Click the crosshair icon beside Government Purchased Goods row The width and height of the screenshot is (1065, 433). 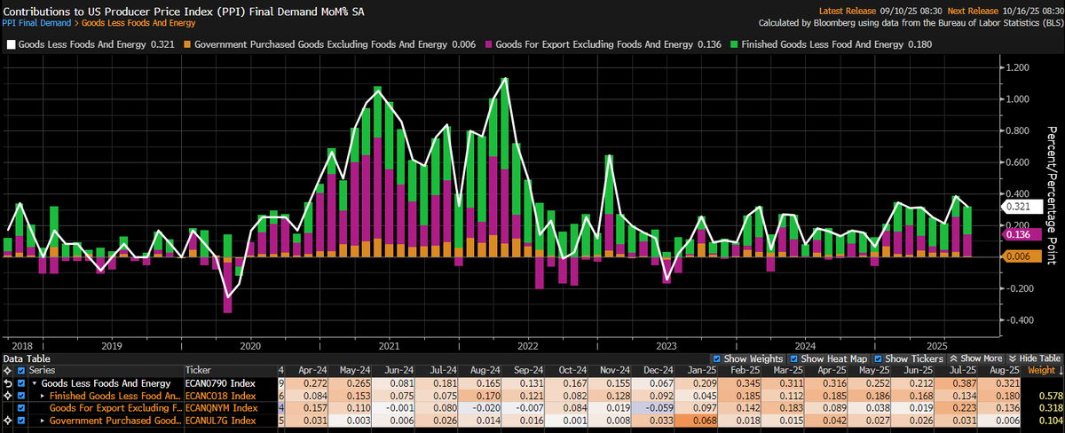click(x=8, y=421)
